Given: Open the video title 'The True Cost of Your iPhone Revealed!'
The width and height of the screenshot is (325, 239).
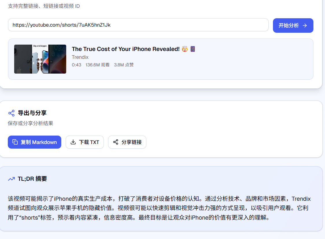Looking at the screenshot, I should click(x=125, y=49).
